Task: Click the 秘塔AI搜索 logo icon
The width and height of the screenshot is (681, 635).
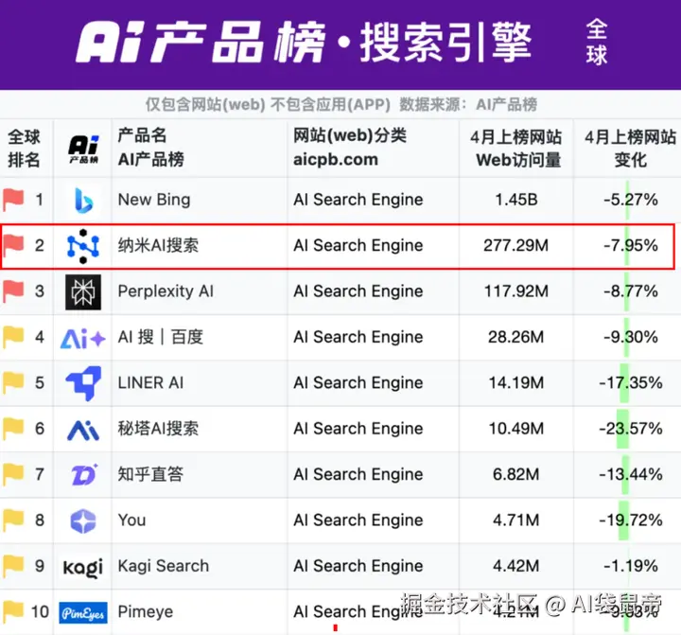Action: (x=83, y=431)
